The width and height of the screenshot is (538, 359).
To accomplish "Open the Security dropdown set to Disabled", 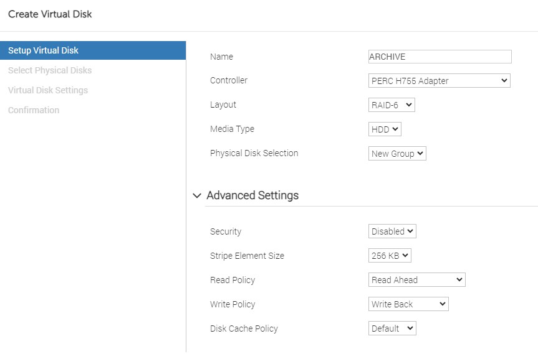I will click(391, 231).
